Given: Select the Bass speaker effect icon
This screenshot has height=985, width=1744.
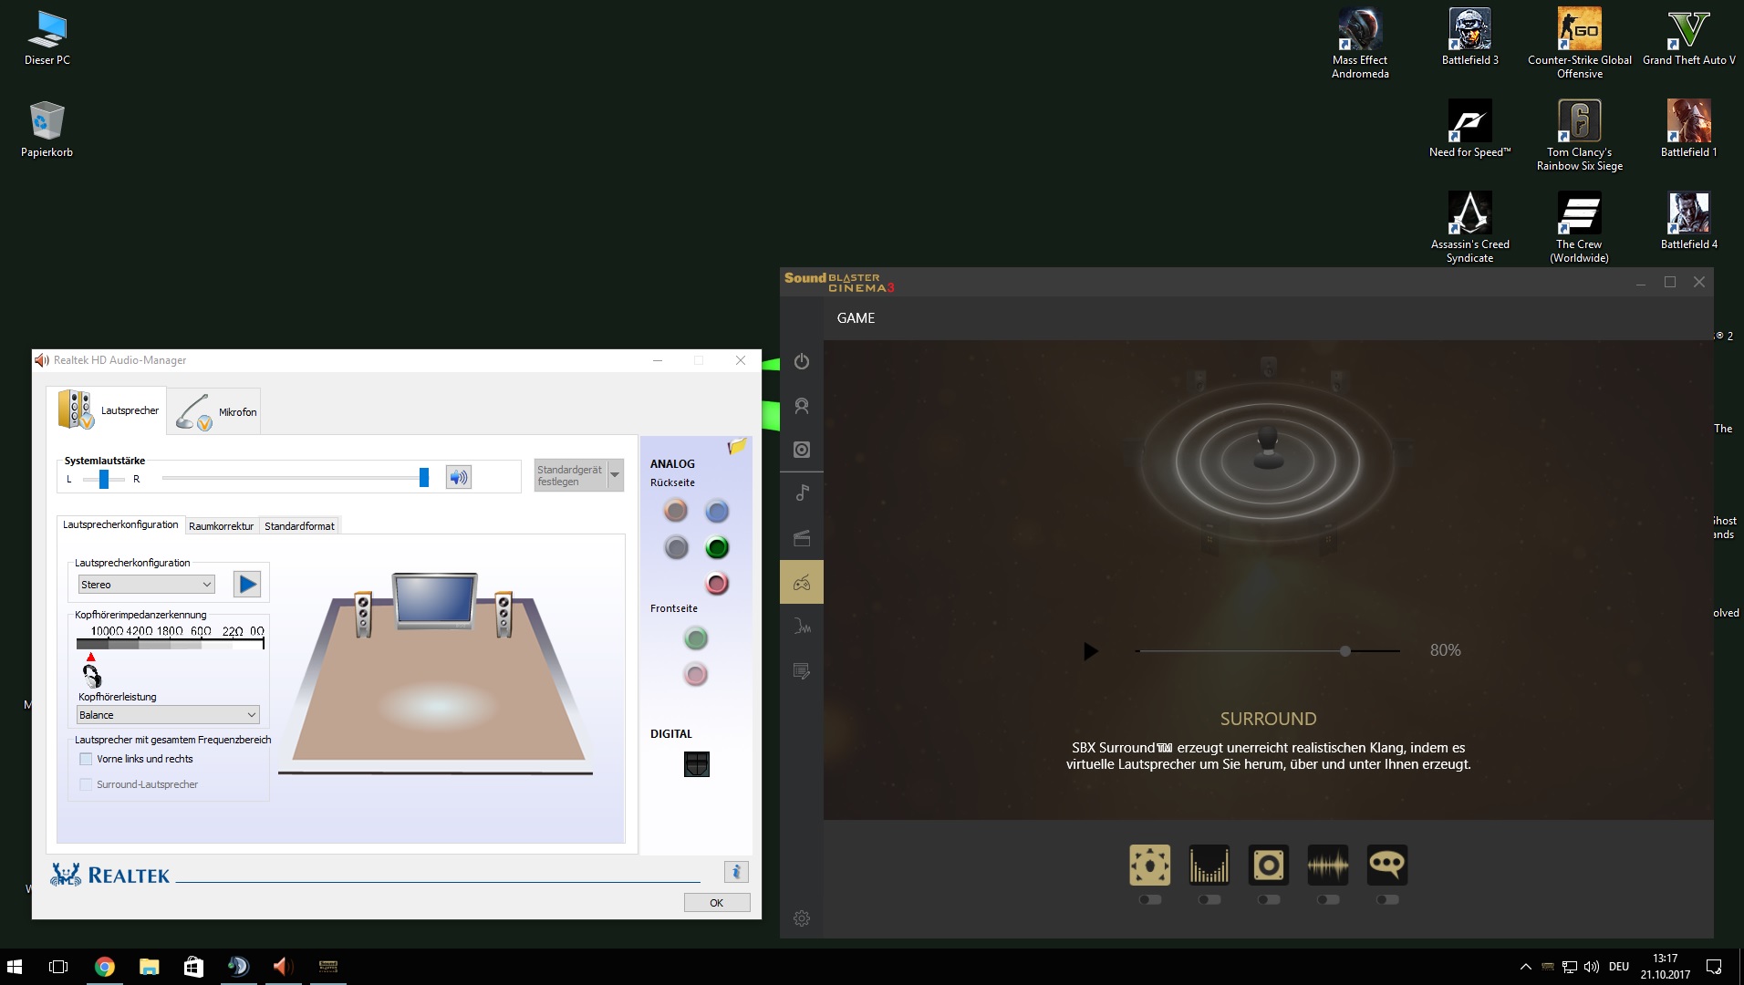Looking at the screenshot, I should [x=1268, y=865].
